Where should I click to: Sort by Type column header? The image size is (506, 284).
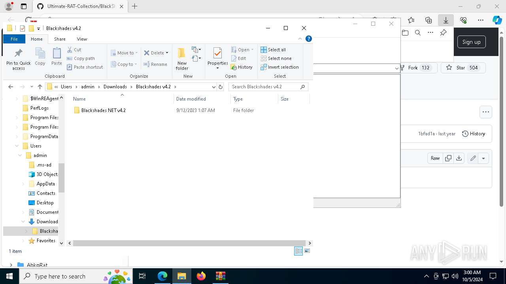(x=255, y=99)
